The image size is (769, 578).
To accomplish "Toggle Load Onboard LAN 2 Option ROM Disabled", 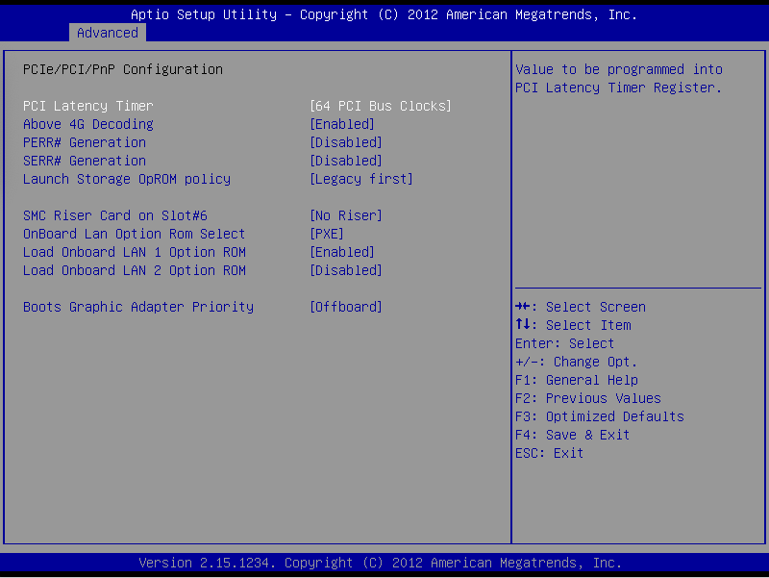I will tap(345, 270).
